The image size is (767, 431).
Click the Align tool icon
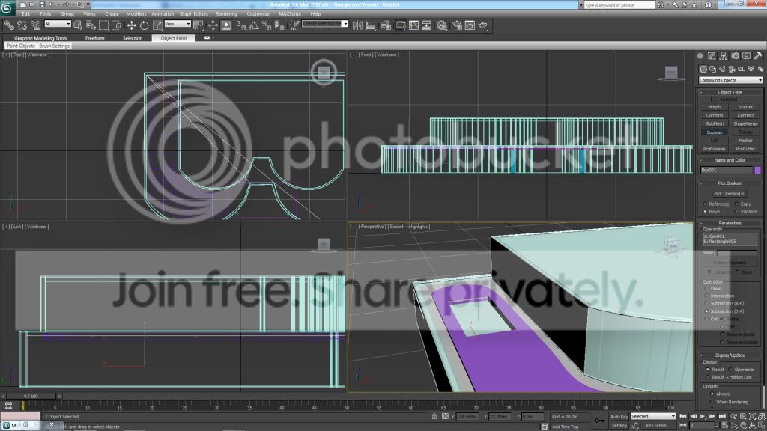pyautogui.click(x=371, y=25)
